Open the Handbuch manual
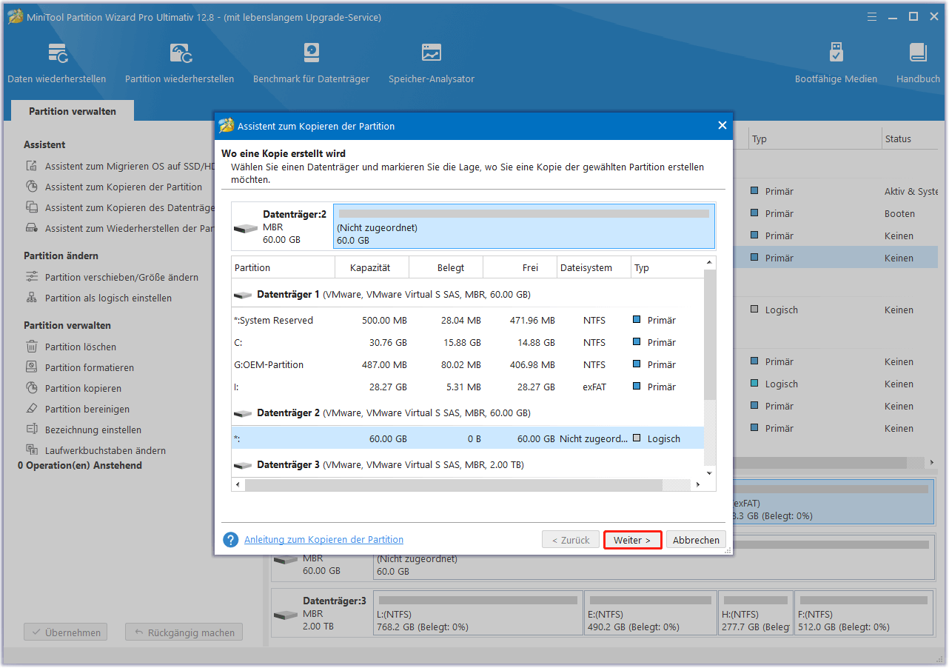The width and height of the screenshot is (949, 668). [x=918, y=63]
